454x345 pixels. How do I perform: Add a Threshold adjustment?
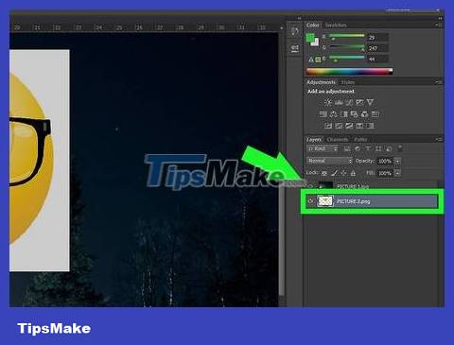tap(349, 126)
